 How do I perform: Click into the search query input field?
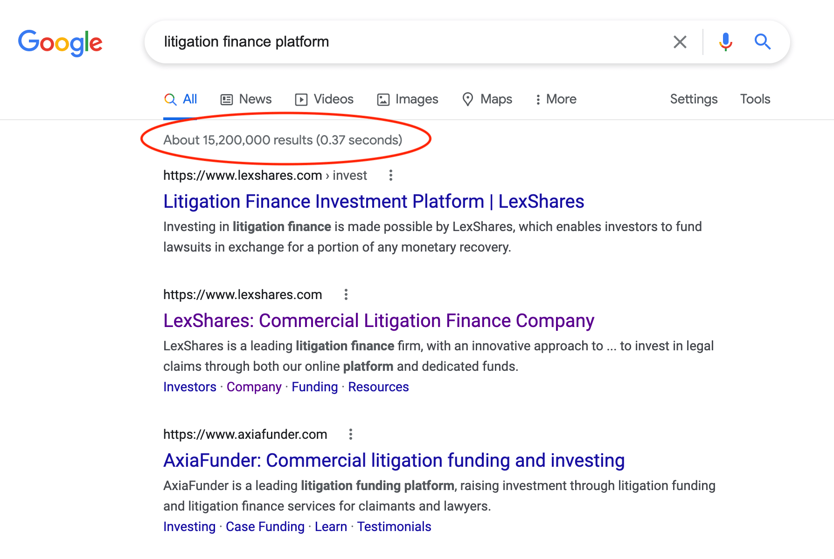[410, 42]
